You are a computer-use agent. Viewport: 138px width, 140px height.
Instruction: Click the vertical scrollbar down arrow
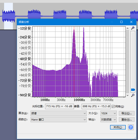[x=128, y=95]
